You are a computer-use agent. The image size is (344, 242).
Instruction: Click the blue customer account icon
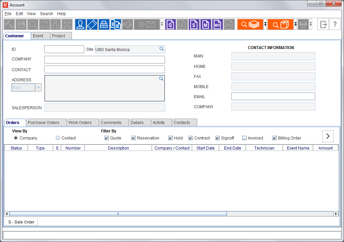80,25
